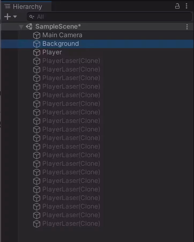This screenshot has height=242, width=194.
Task: Click the cube icon of first PlayerLaser(Clone)
Action: [37, 61]
